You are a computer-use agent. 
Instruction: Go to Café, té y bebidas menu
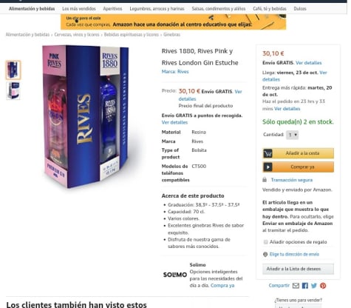(x=270, y=9)
